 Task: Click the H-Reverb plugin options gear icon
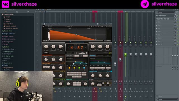point(45,24)
